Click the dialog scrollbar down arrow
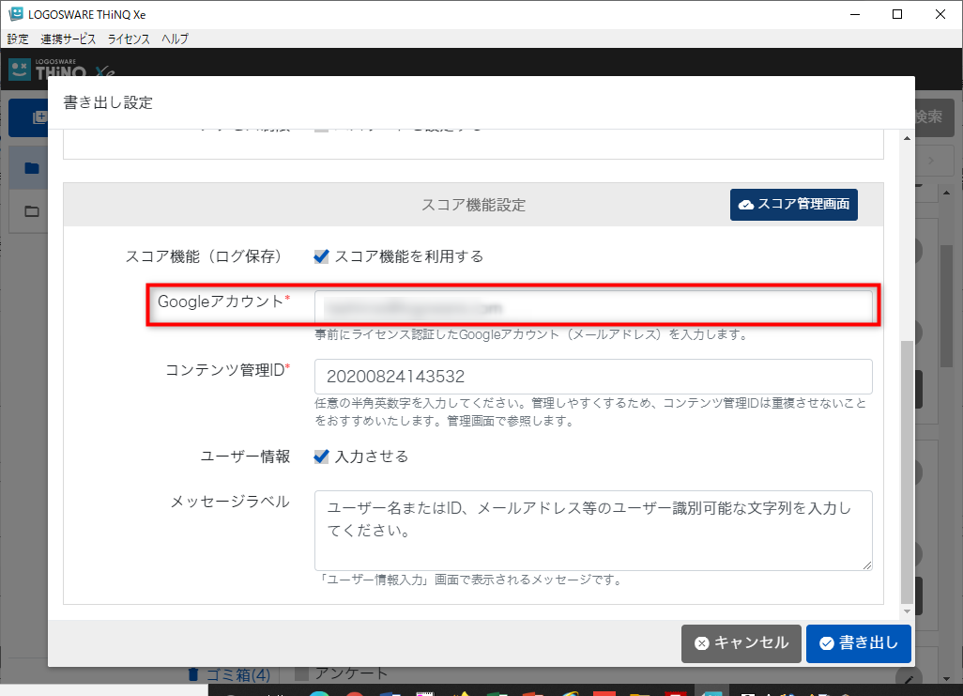Viewport: 963px width, 696px height. click(x=907, y=611)
